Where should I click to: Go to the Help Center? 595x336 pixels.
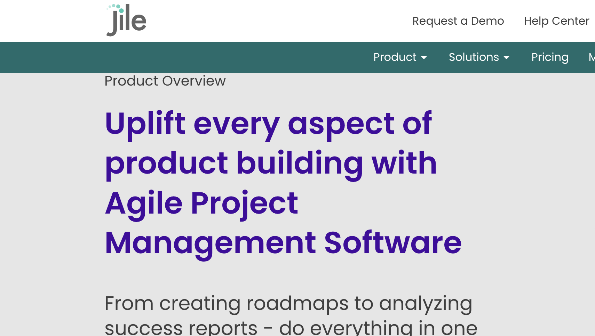(556, 21)
